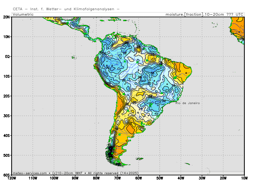Click the contour label 24 near Paraguay
Screen dimensions: 256x192
(x=140, y=109)
